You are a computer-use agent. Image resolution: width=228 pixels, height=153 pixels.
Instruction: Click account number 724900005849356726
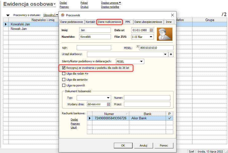coord(111,118)
